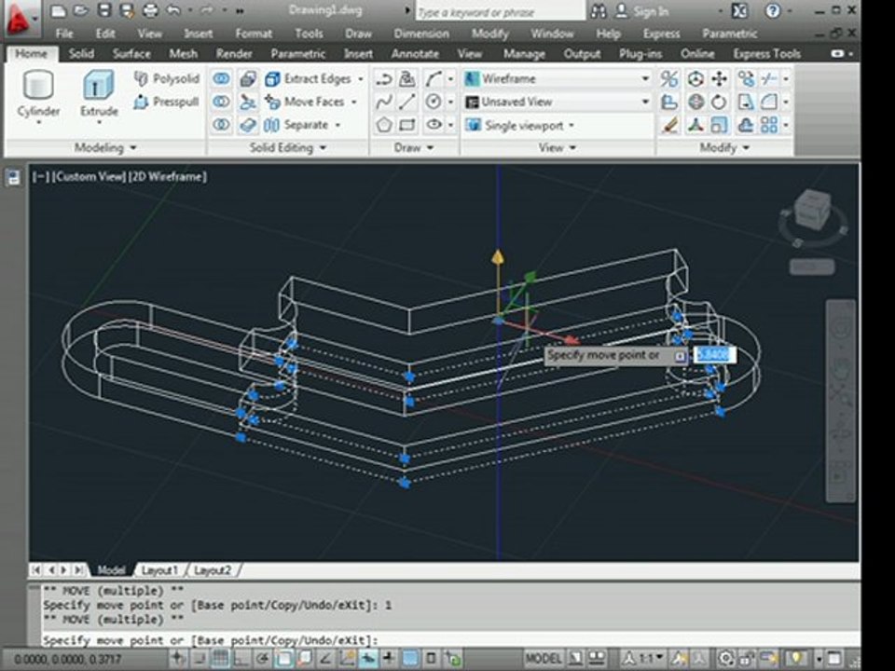Toggle Snap Mode in status bar
This screenshot has width=895, height=671.
click(x=200, y=659)
